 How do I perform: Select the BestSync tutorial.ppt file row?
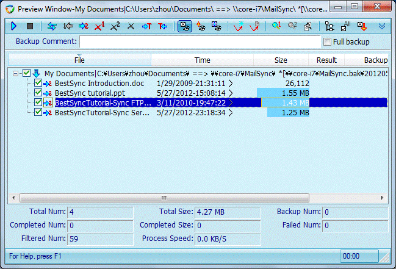click(x=90, y=93)
